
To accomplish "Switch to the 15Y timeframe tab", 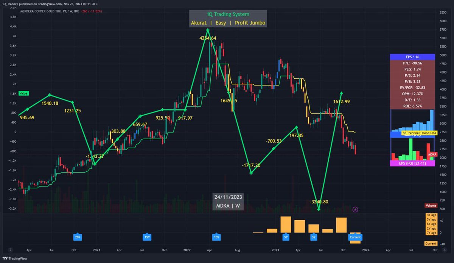I will pos(146,237).
